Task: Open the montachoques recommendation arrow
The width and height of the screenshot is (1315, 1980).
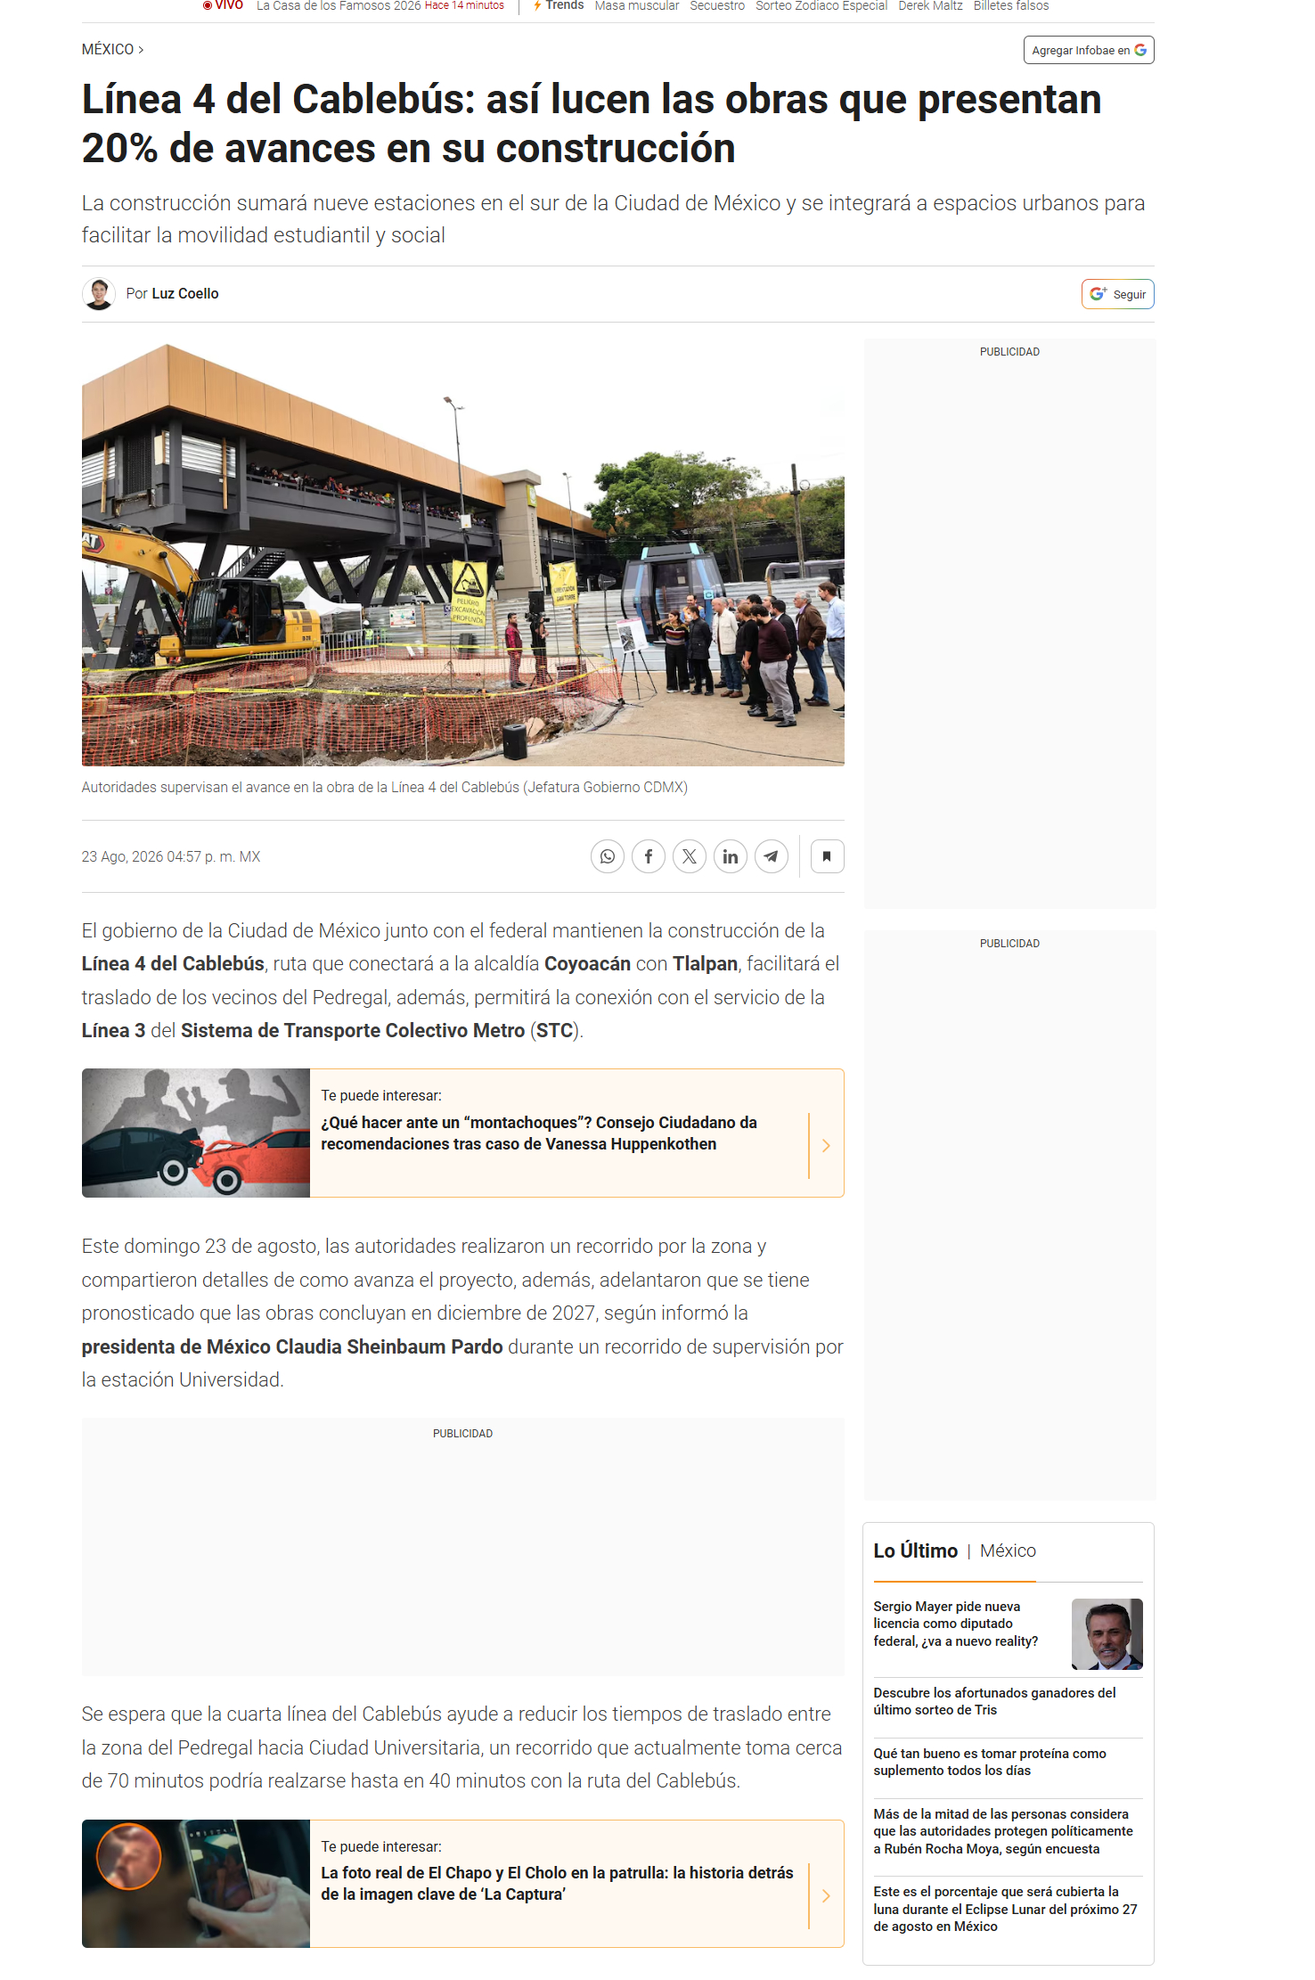Action: pos(826,1145)
